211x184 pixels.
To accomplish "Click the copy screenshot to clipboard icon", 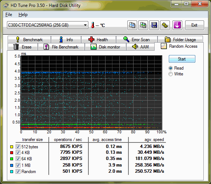I will tap(143, 25).
